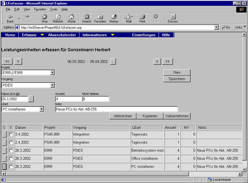Click the Speichern button
The image size is (248, 183).
pos(177,79)
